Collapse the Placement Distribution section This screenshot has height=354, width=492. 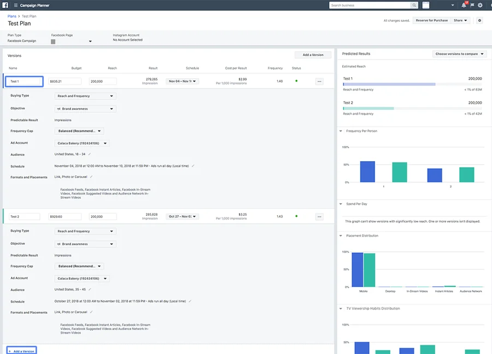pos(341,236)
